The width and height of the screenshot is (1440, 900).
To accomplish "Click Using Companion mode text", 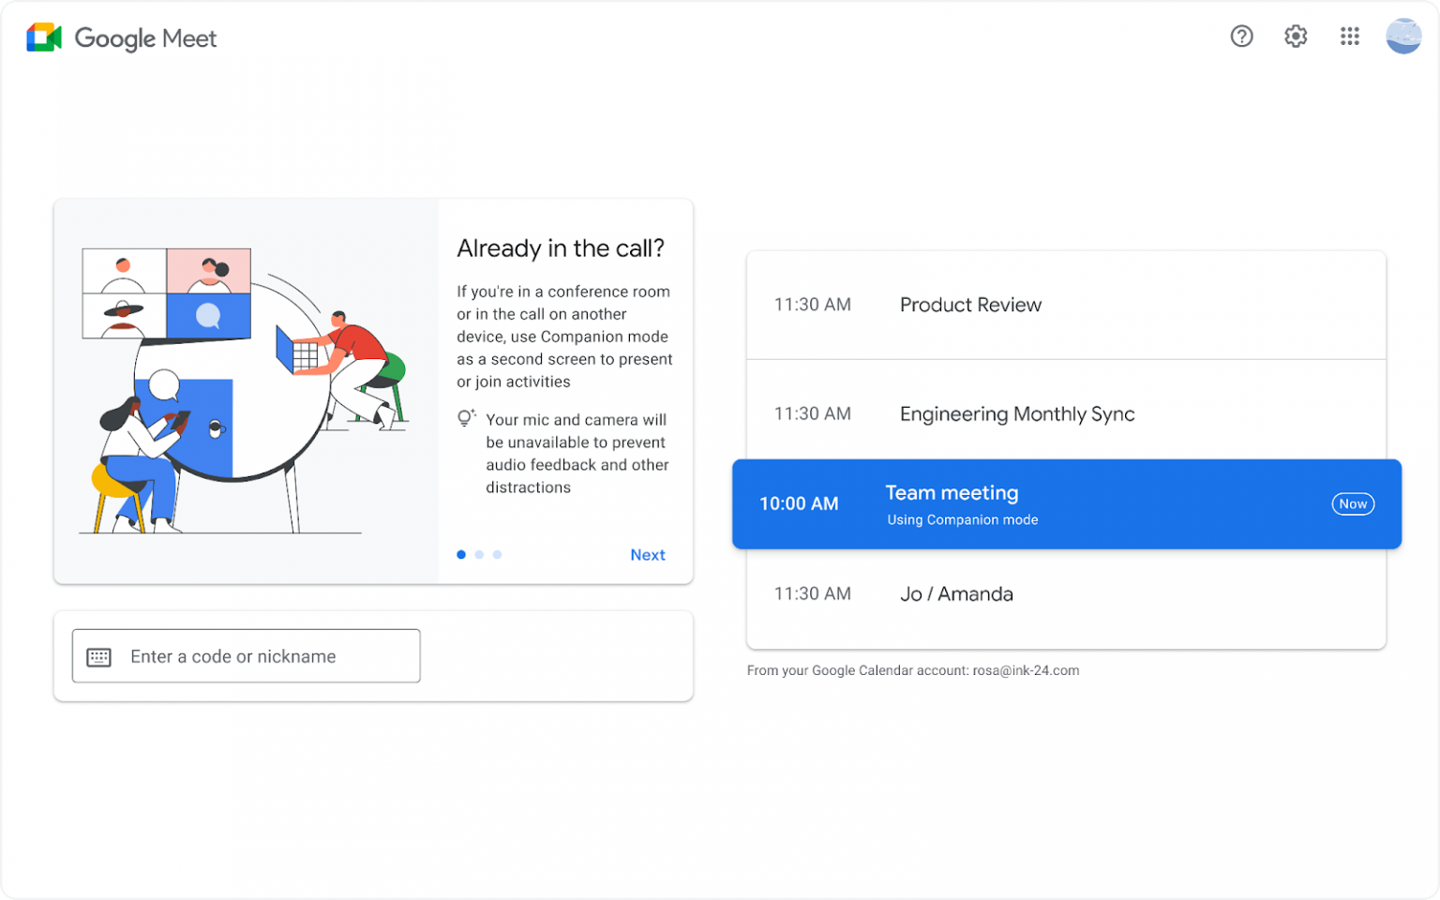I will (x=962, y=519).
